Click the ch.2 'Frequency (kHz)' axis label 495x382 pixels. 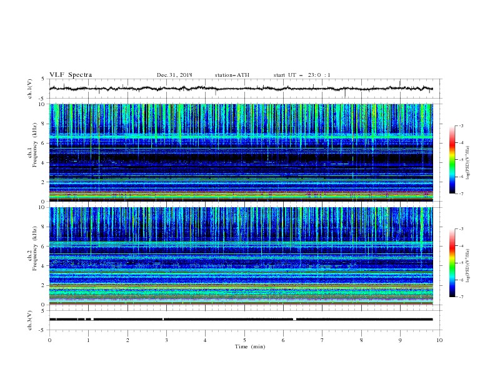tap(35, 248)
